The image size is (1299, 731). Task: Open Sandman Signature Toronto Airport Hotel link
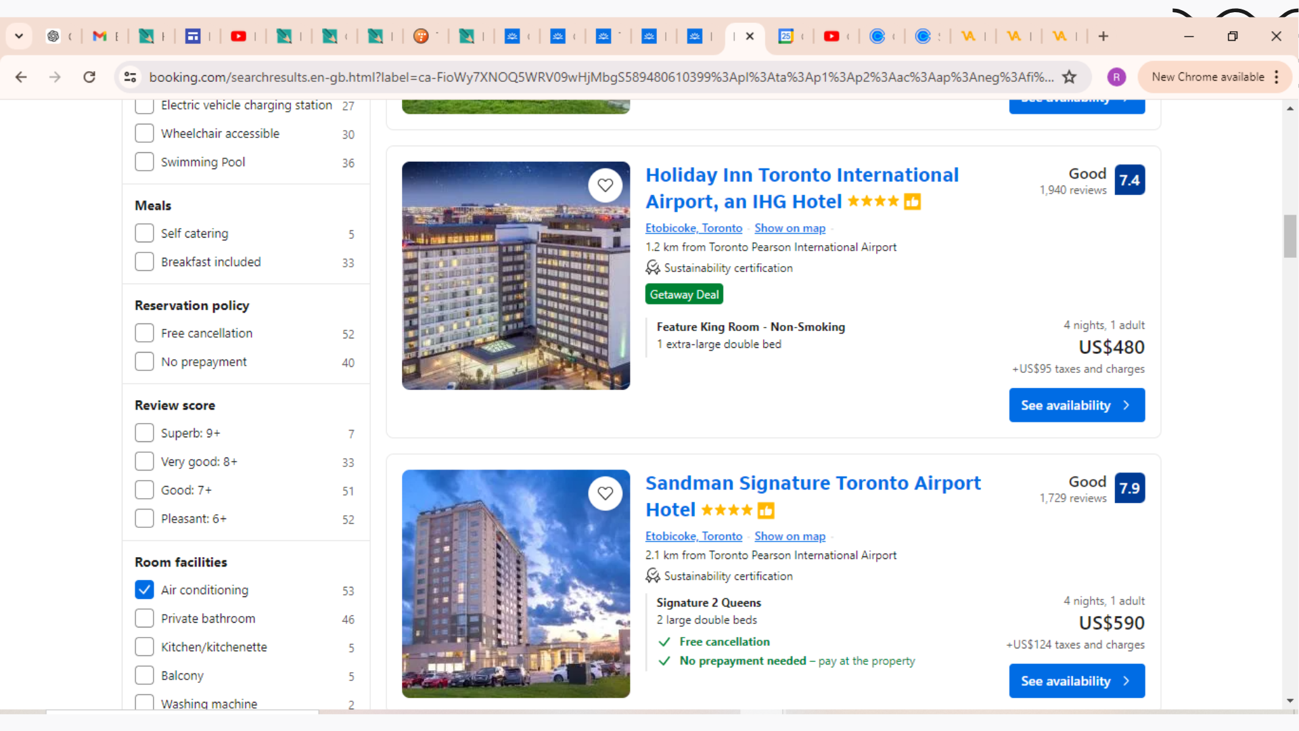pos(813,483)
